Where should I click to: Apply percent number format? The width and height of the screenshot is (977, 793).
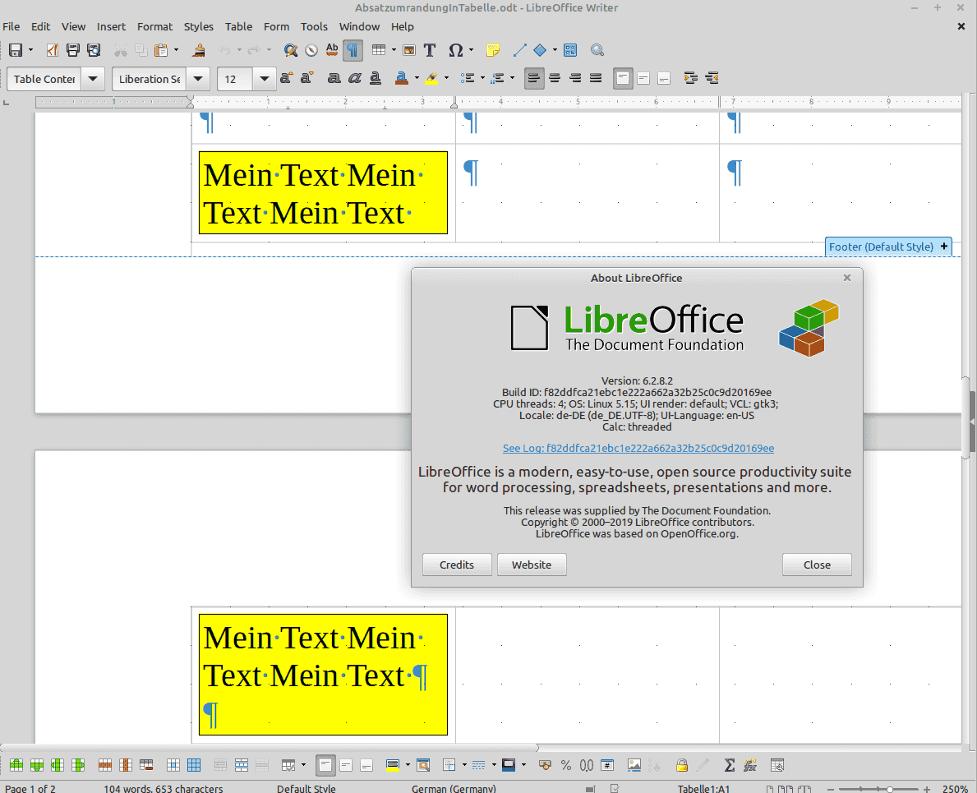click(x=566, y=765)
